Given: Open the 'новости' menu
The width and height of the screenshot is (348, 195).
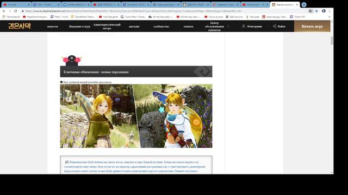Looking at the screenshot, I should tap(53, 27).
